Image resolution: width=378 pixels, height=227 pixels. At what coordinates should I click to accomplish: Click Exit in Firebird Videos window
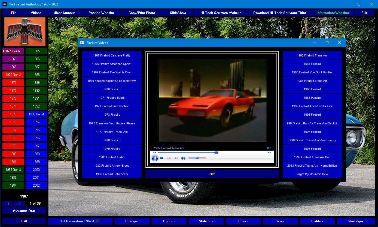point(212,174)
